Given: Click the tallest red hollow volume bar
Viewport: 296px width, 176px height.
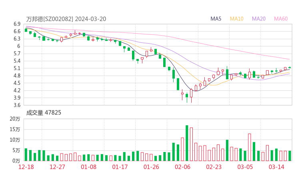Looking at the screenshot, I should pyautogui.click(x=192, y=144).
